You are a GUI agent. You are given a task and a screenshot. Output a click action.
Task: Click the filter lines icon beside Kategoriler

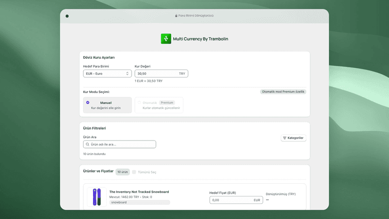tap(285, 138)
